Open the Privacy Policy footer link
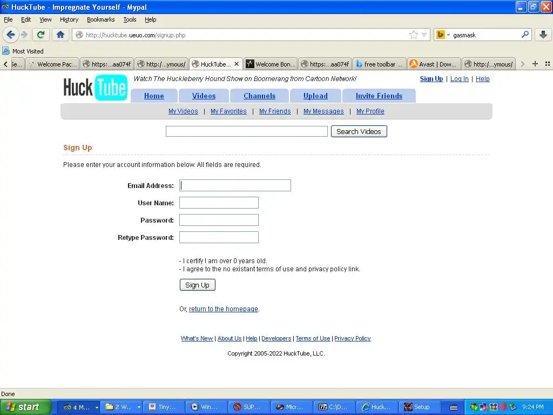Image resolution: width=553 pixels, height=415 pixels. 352,338
